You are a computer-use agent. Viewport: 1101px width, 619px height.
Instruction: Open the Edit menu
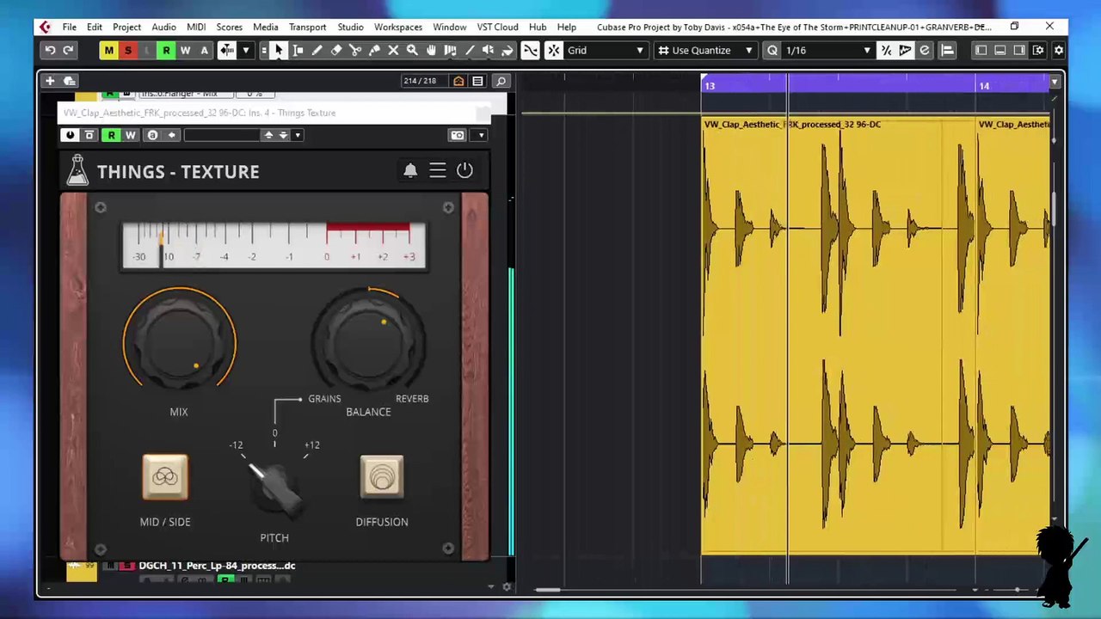click(x=95, y=27)
